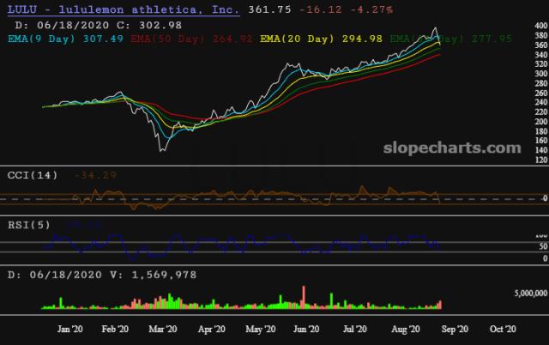Click the Aug '20 date axis label

(403, 329)
